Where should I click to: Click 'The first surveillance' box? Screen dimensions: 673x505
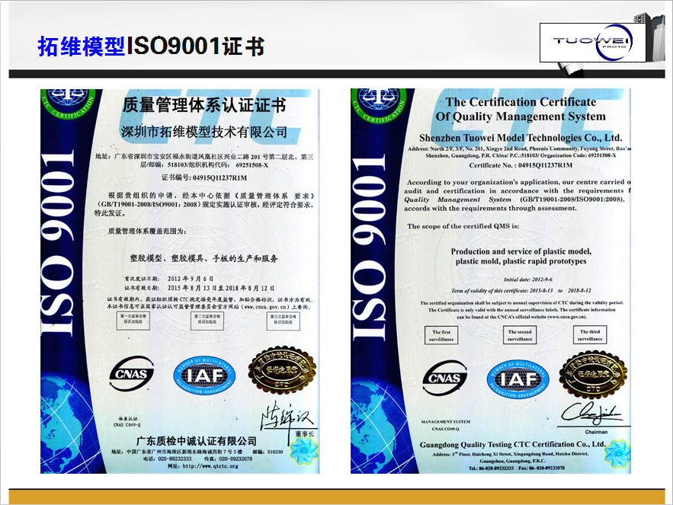click(441, 335)
